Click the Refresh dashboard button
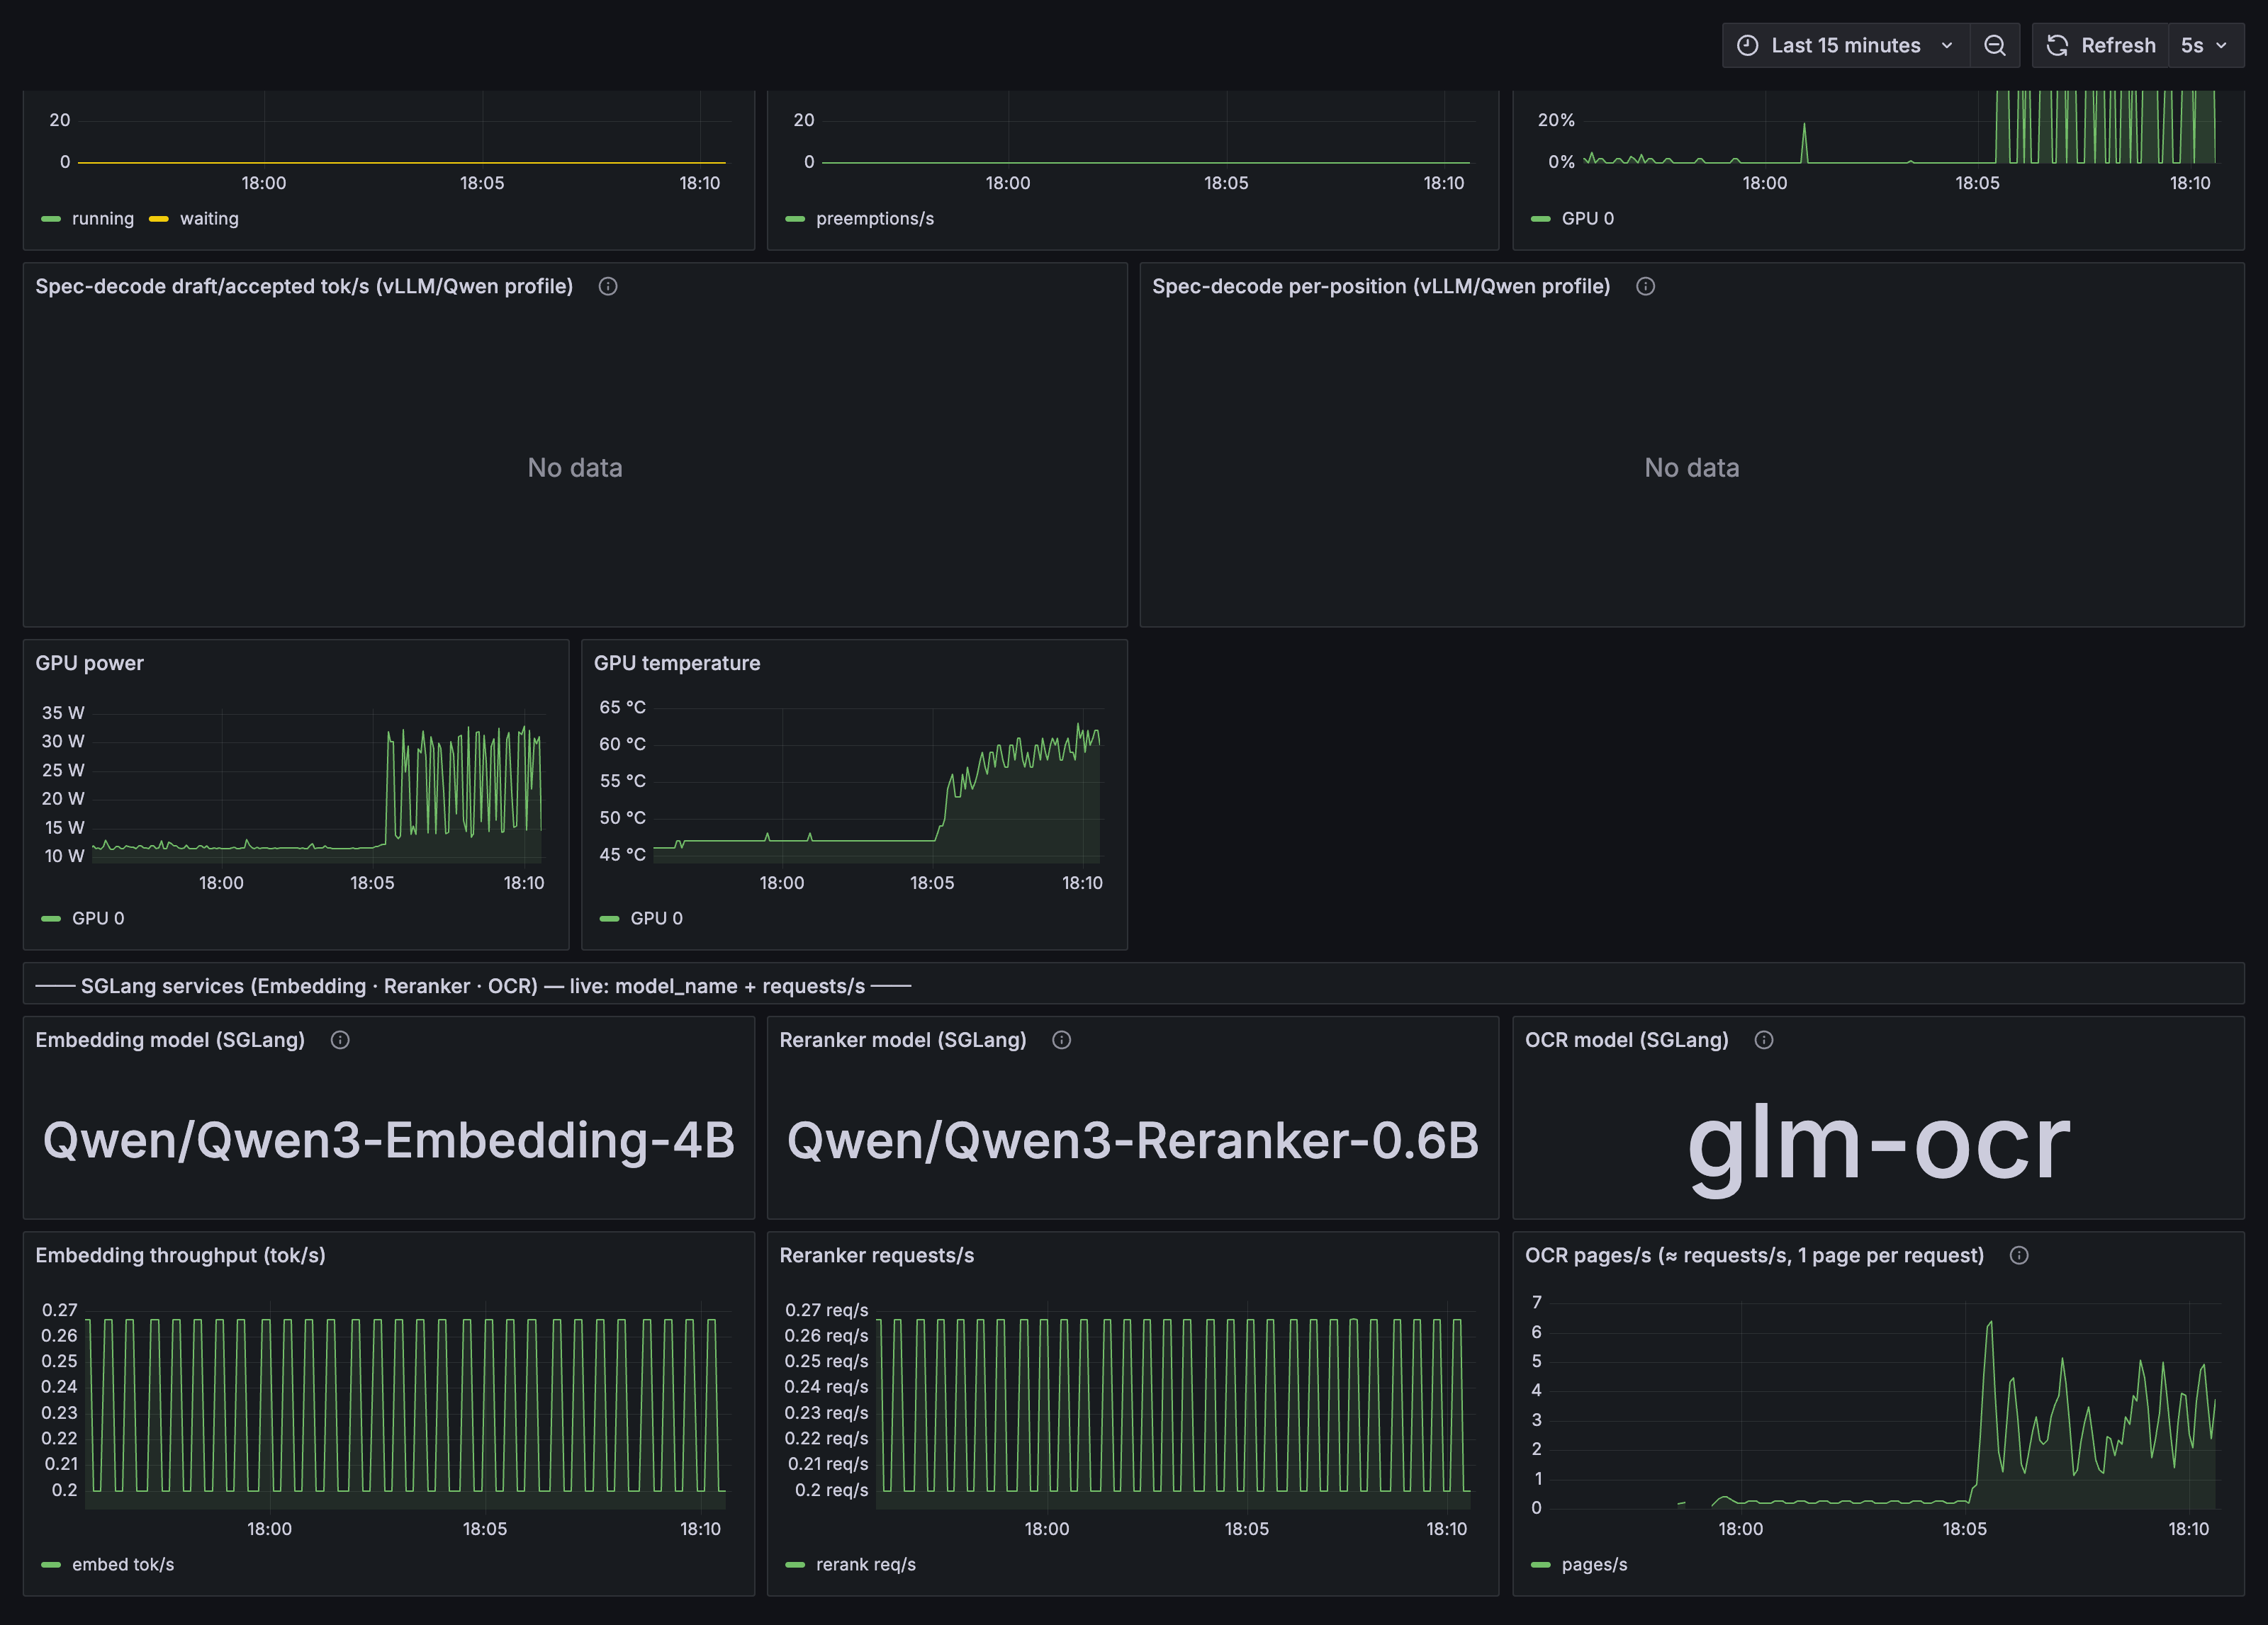2268x1625 pixels. click(2100, 45)
